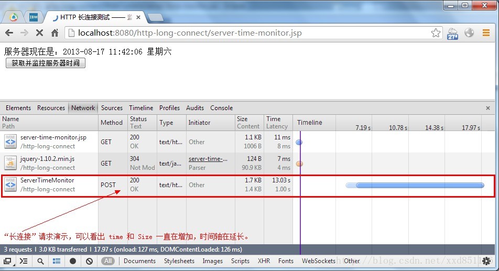Screen dimensions: 499x271
Task: Stop page loading with the X button
Action: click(39, 33)
